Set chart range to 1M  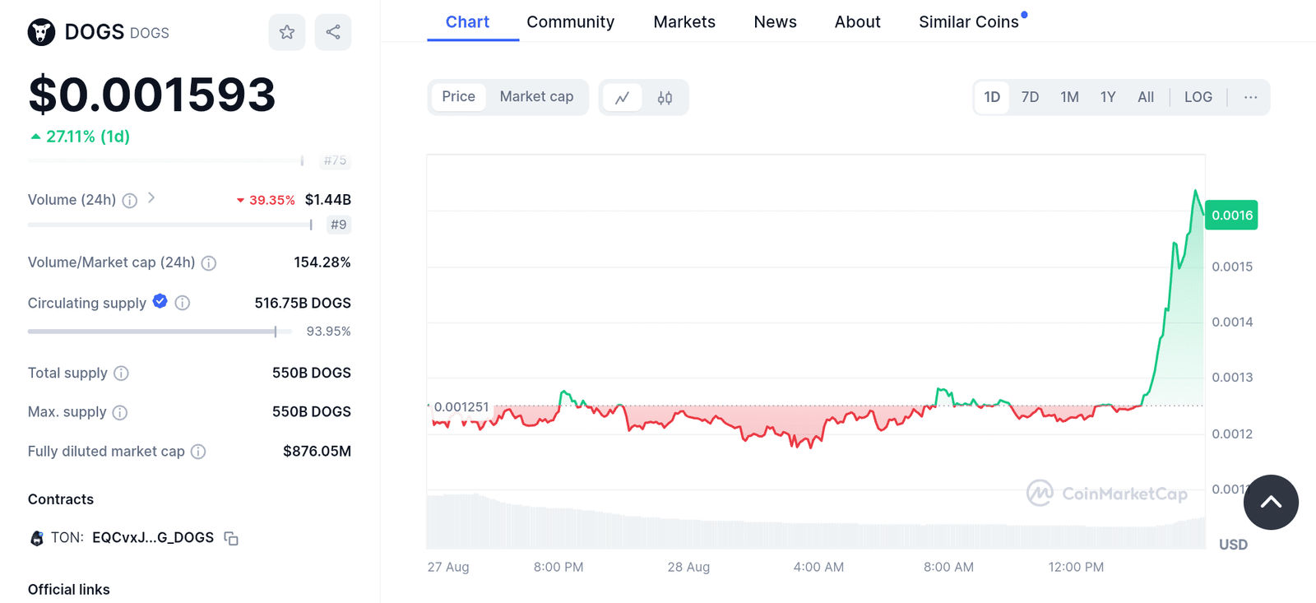(1069, 97)
